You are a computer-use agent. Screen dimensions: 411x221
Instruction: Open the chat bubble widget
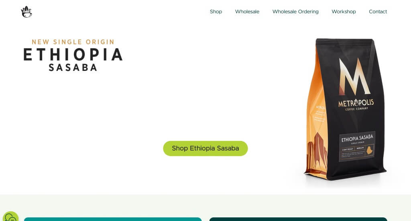tap(10, 217)
